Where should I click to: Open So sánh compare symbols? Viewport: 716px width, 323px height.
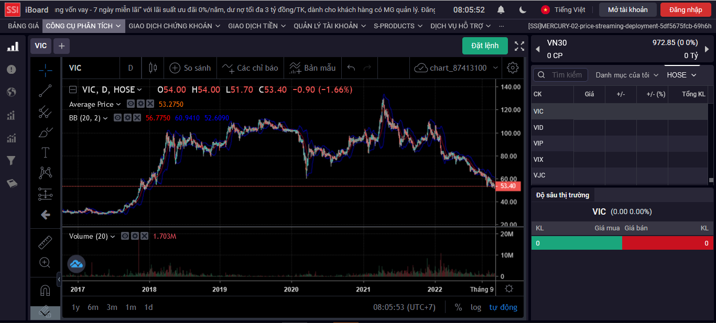coord(190,68)
